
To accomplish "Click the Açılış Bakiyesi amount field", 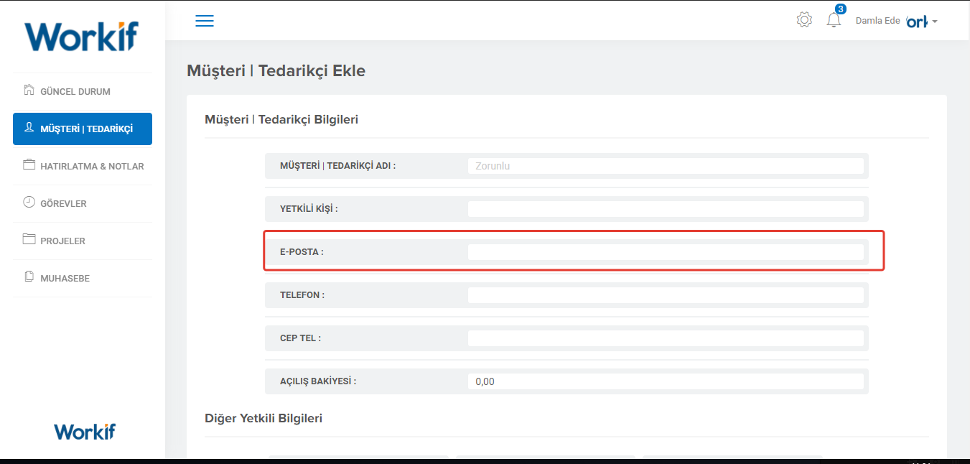I will tap(665, 381).
